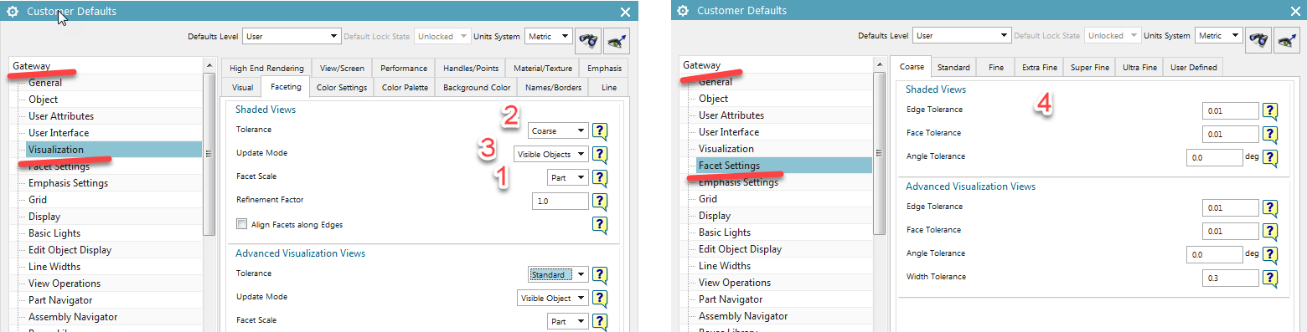Open Defaults Level dropdown in left window
This screenshot has height=332, width=1307.
click(x=291, y=36)
